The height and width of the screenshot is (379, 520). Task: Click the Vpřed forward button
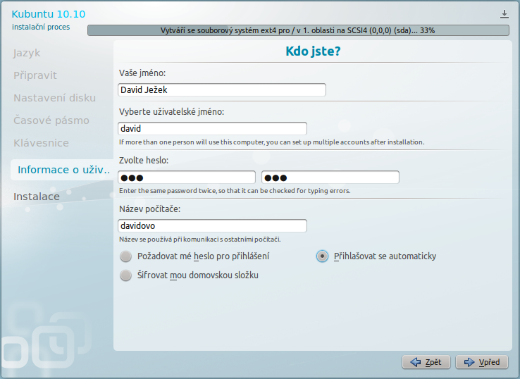[x=482, y=362]
